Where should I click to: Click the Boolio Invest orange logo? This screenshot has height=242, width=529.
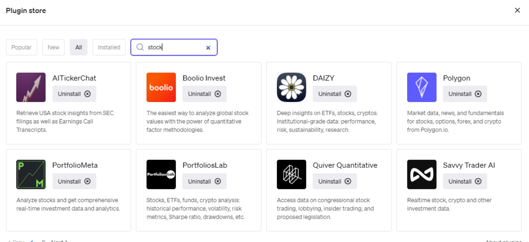coord(161,87)
